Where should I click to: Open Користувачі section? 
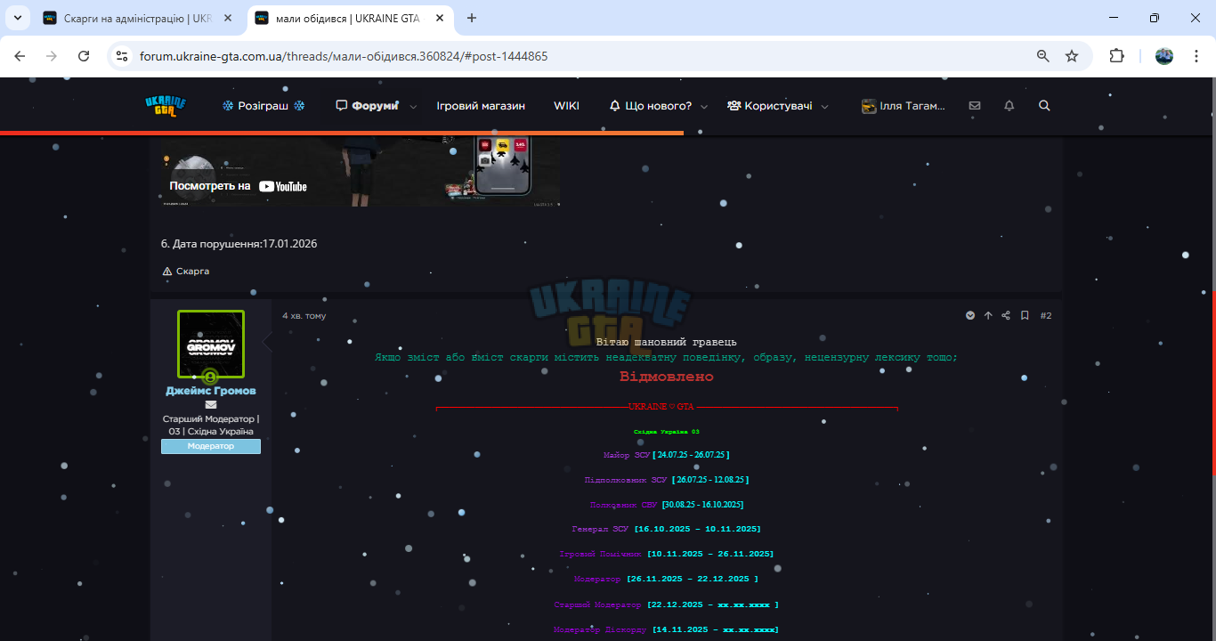click(770, 106)
